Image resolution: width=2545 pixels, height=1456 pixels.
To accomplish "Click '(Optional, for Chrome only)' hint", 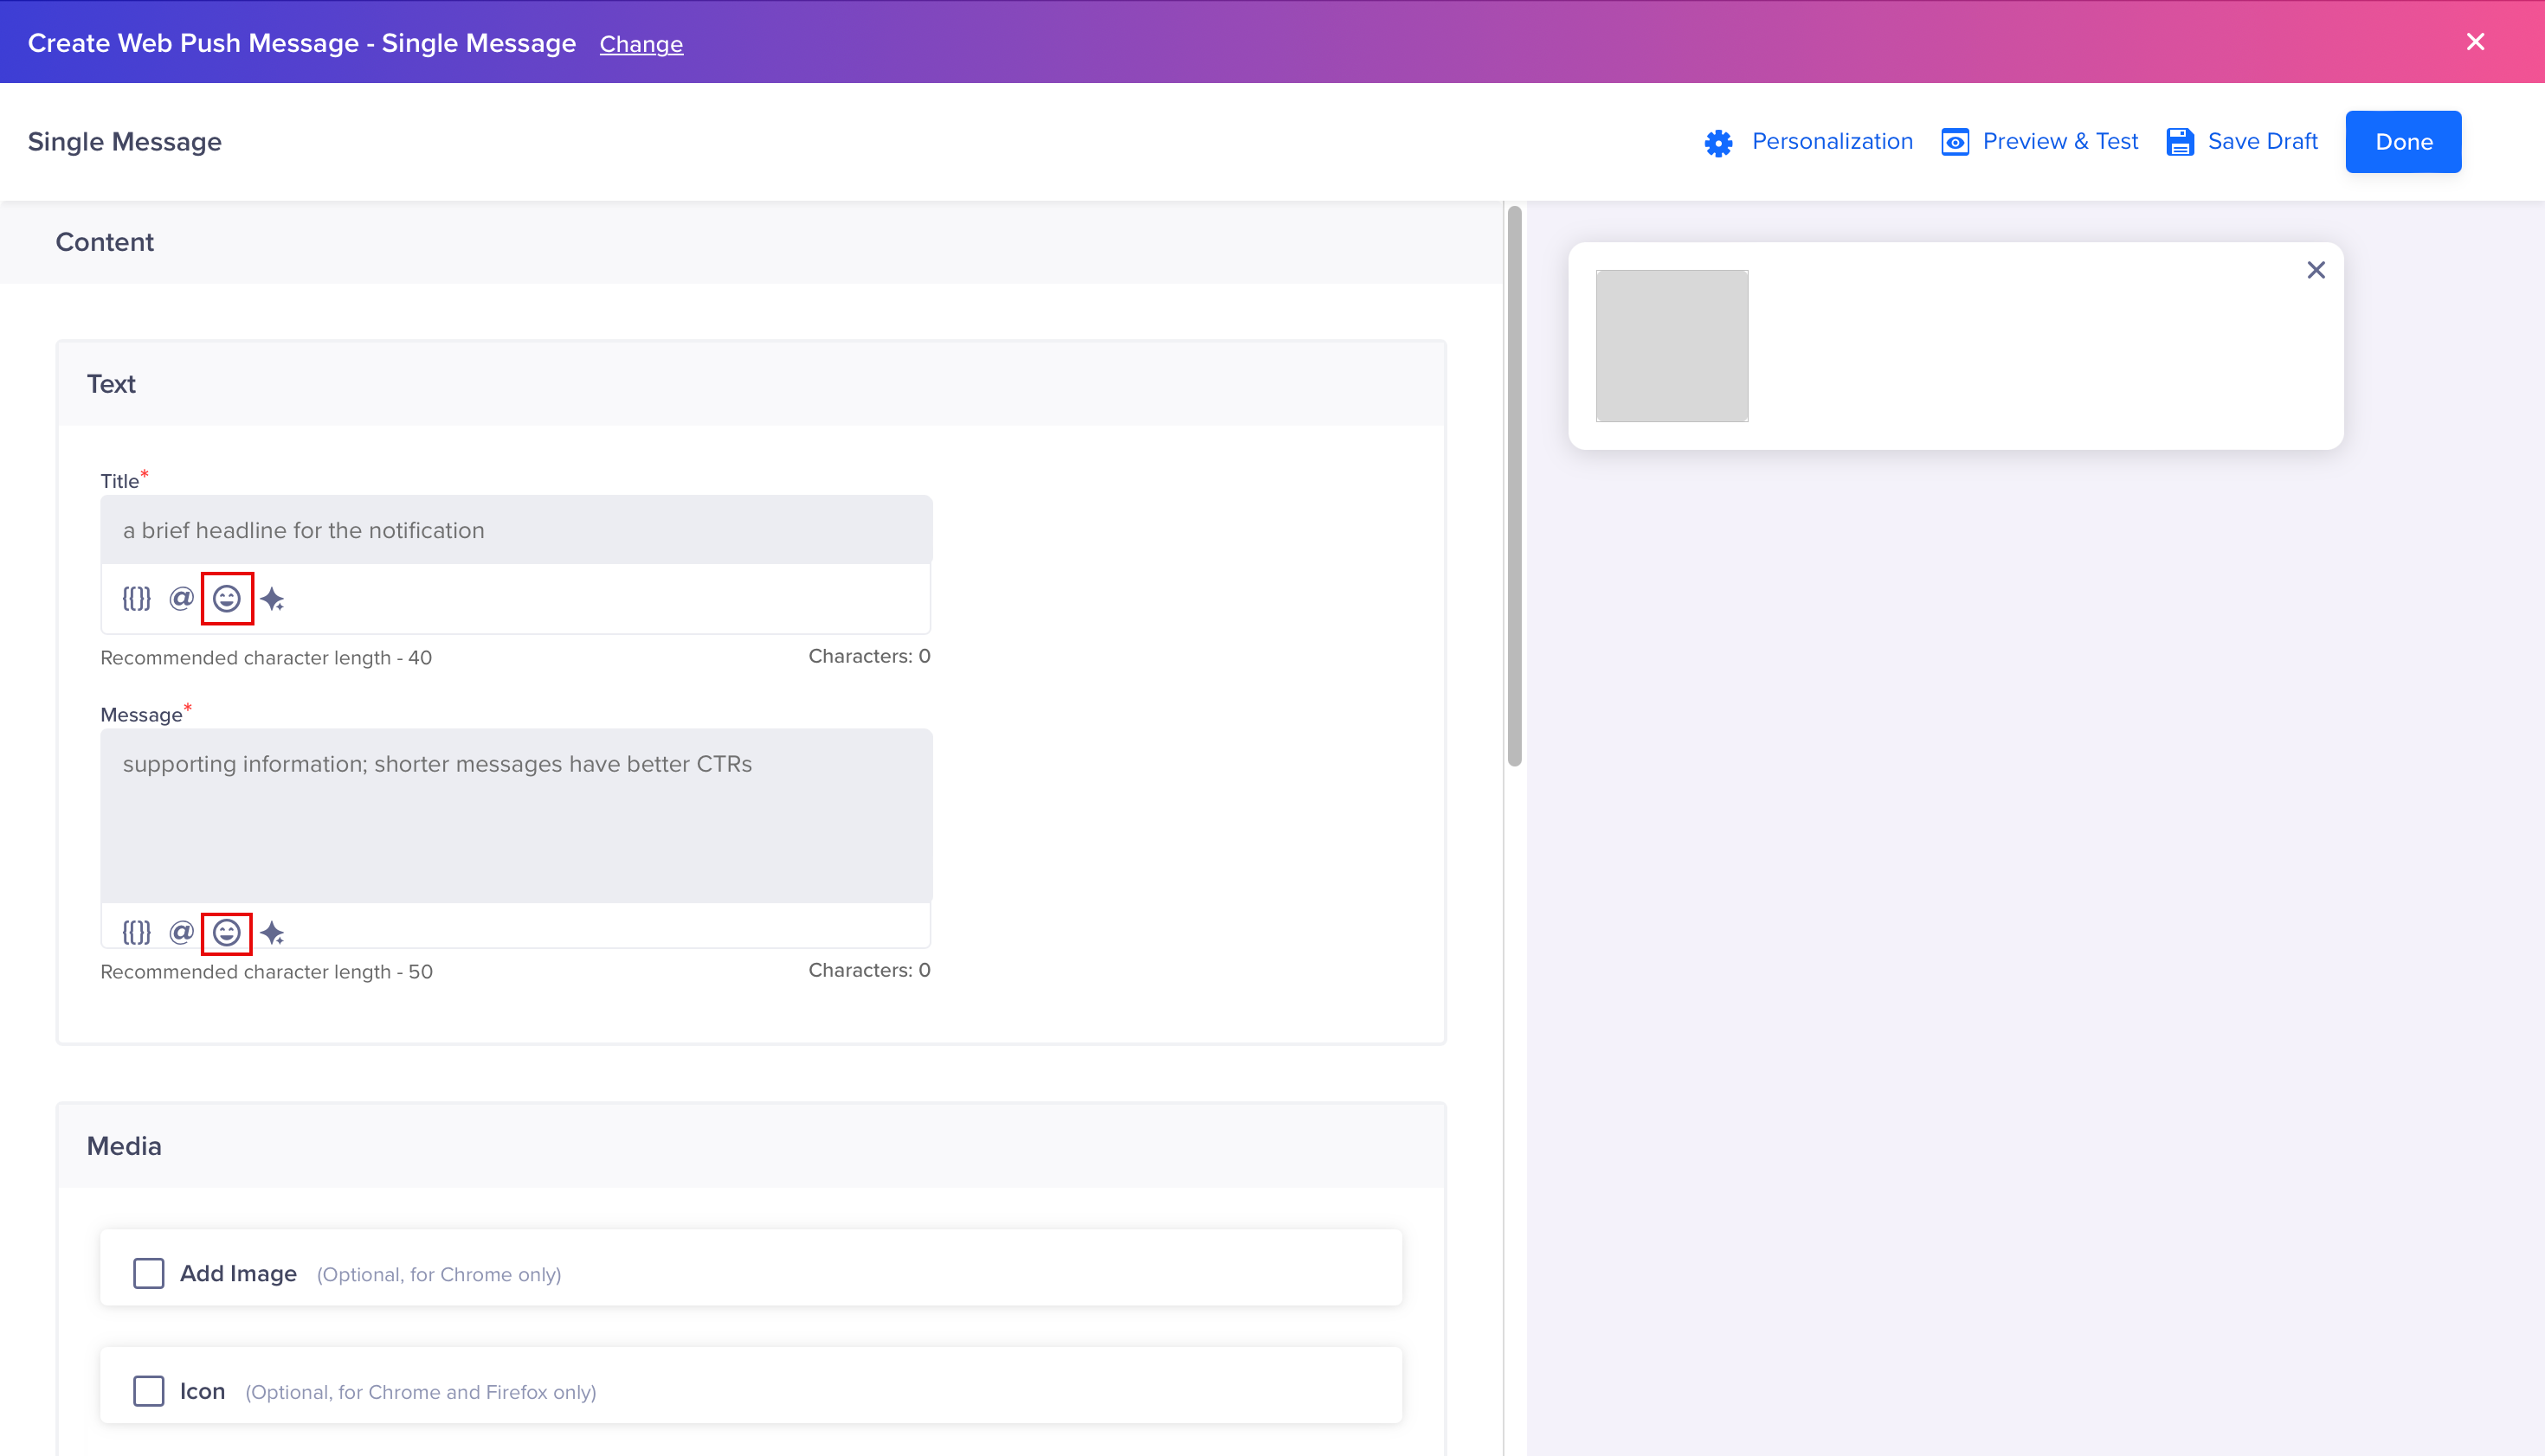I will tap(439, 1275).
